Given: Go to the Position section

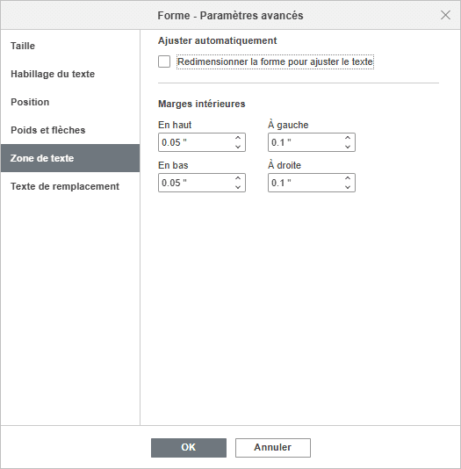Looking at the screenshot, I should tap(70, 102).
